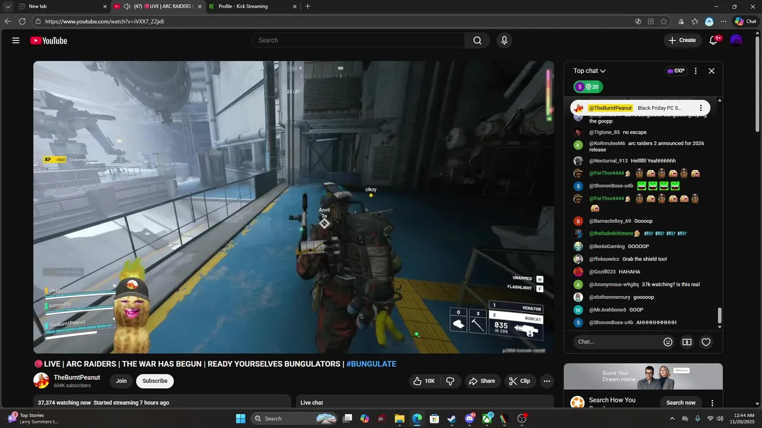Go to YouTube home via the logo
Image resolution: width=762 pixels, height=428 pixels.
[49, 40]
